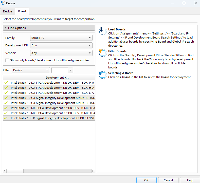The height and width of the screenshot is (183, 200).
Task: Collapse the Find Options section
Action: [6, 28]
